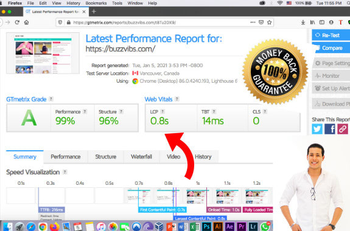Screen dimensions: 350x231
Task: Open the Firefox File menu
Action: coord(30,3)
